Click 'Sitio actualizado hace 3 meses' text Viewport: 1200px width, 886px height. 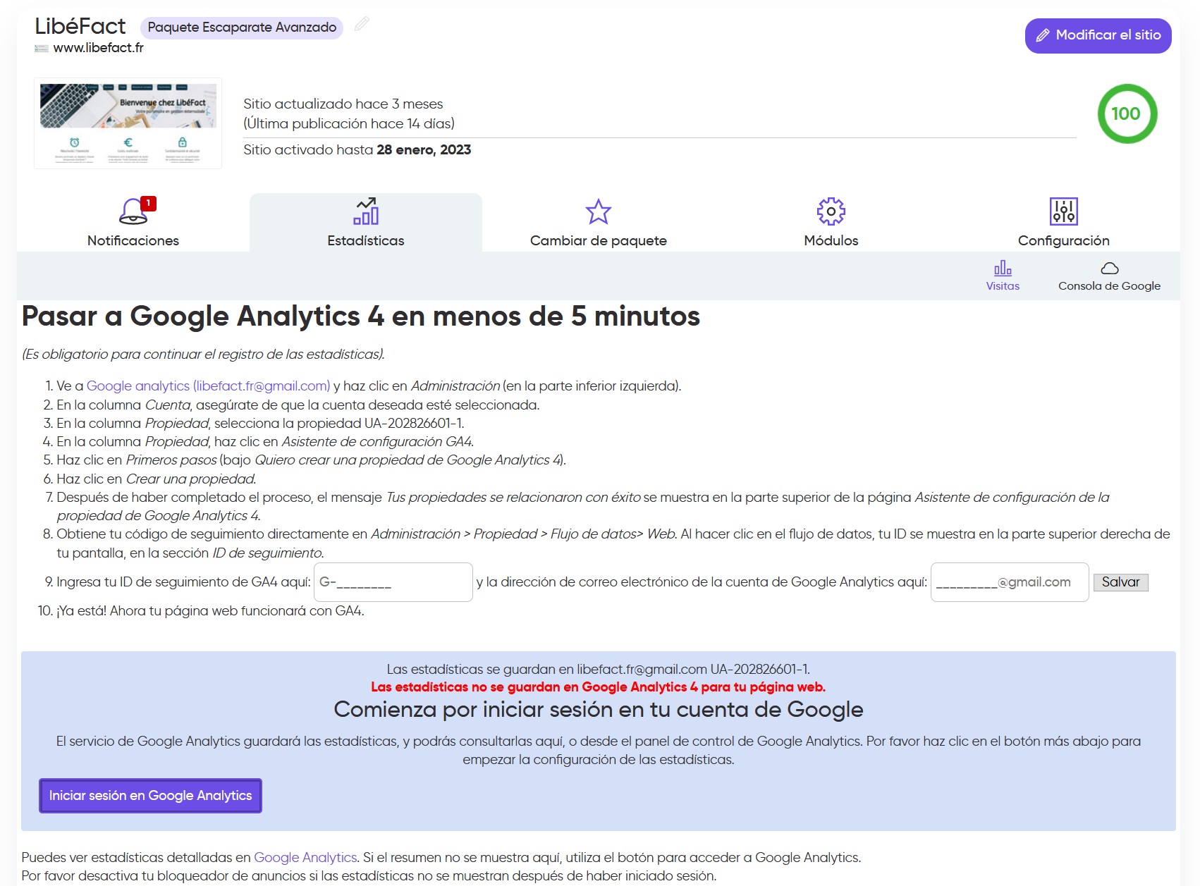point(343,104)
